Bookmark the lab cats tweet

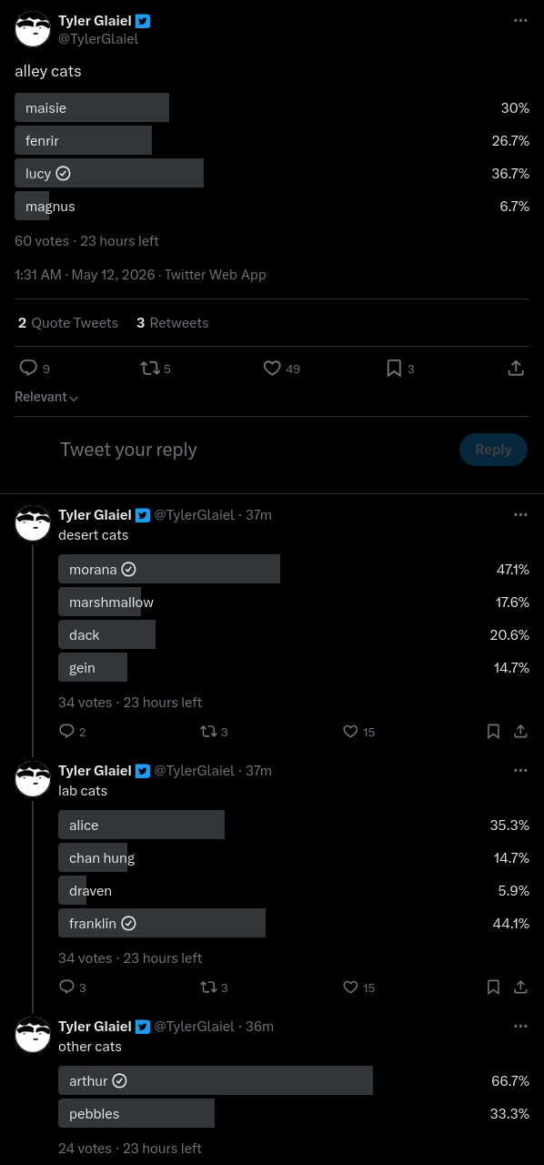(493, 987)
